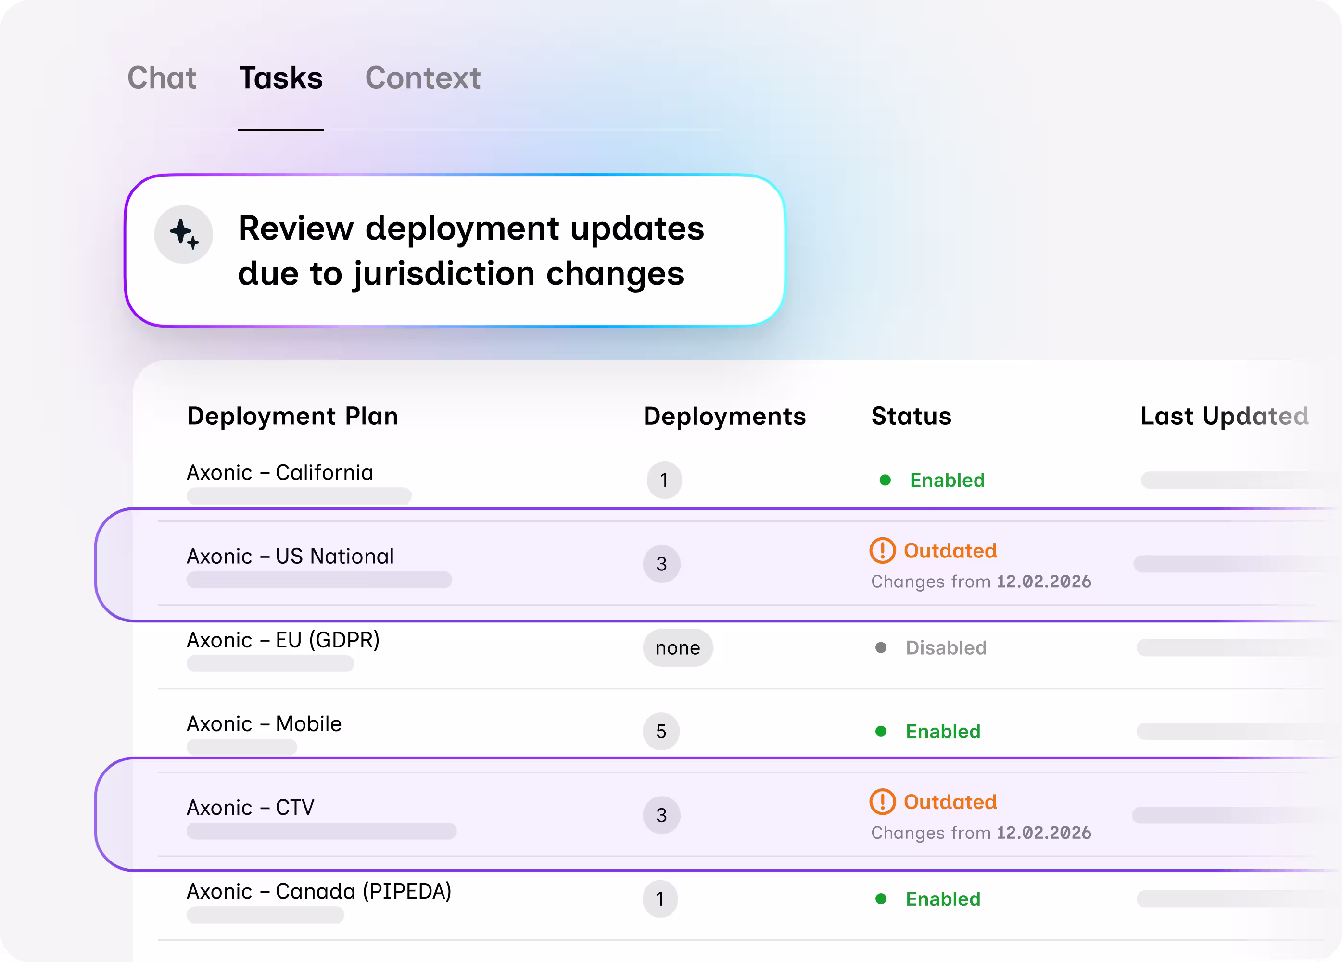
Task: Click the Enabled status for Canada (PIPEDA)
Action: coord(943,899)
